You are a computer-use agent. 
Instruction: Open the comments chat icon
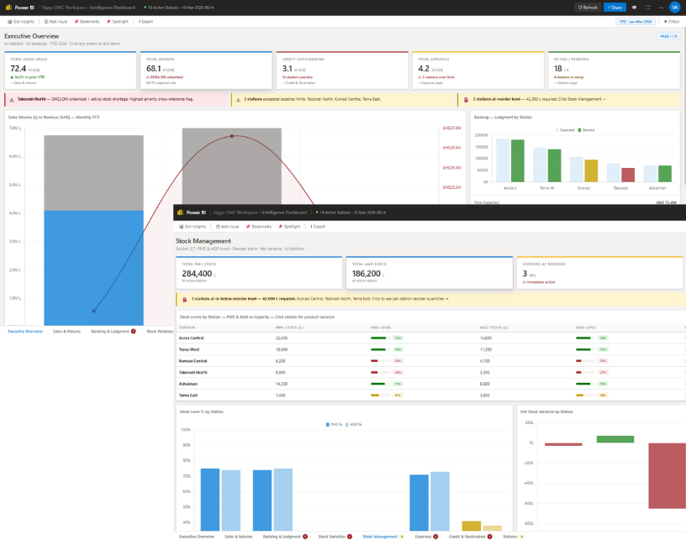pyautogui.click(x=635, y=7)
